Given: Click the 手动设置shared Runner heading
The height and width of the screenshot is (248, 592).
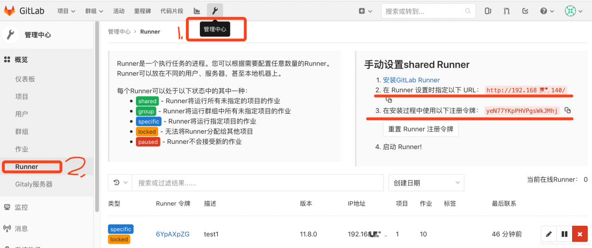Looking at the screenshot, I should click(417, 65).
